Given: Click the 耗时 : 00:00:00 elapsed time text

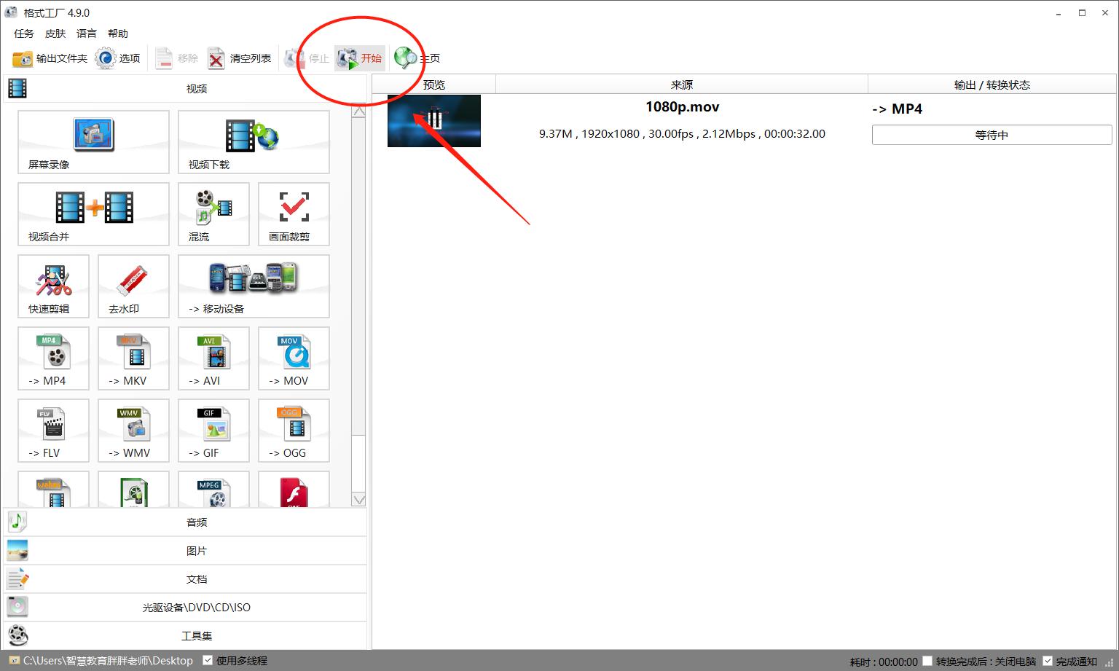Looking at the screenshot, I should [884, 662].
